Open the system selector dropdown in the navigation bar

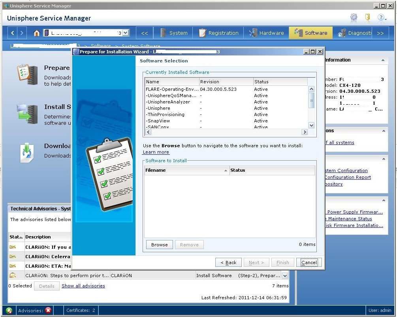(x=126, y=33)
